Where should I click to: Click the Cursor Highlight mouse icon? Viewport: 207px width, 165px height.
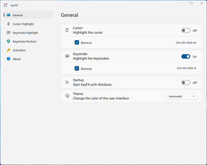pos(8,24)
